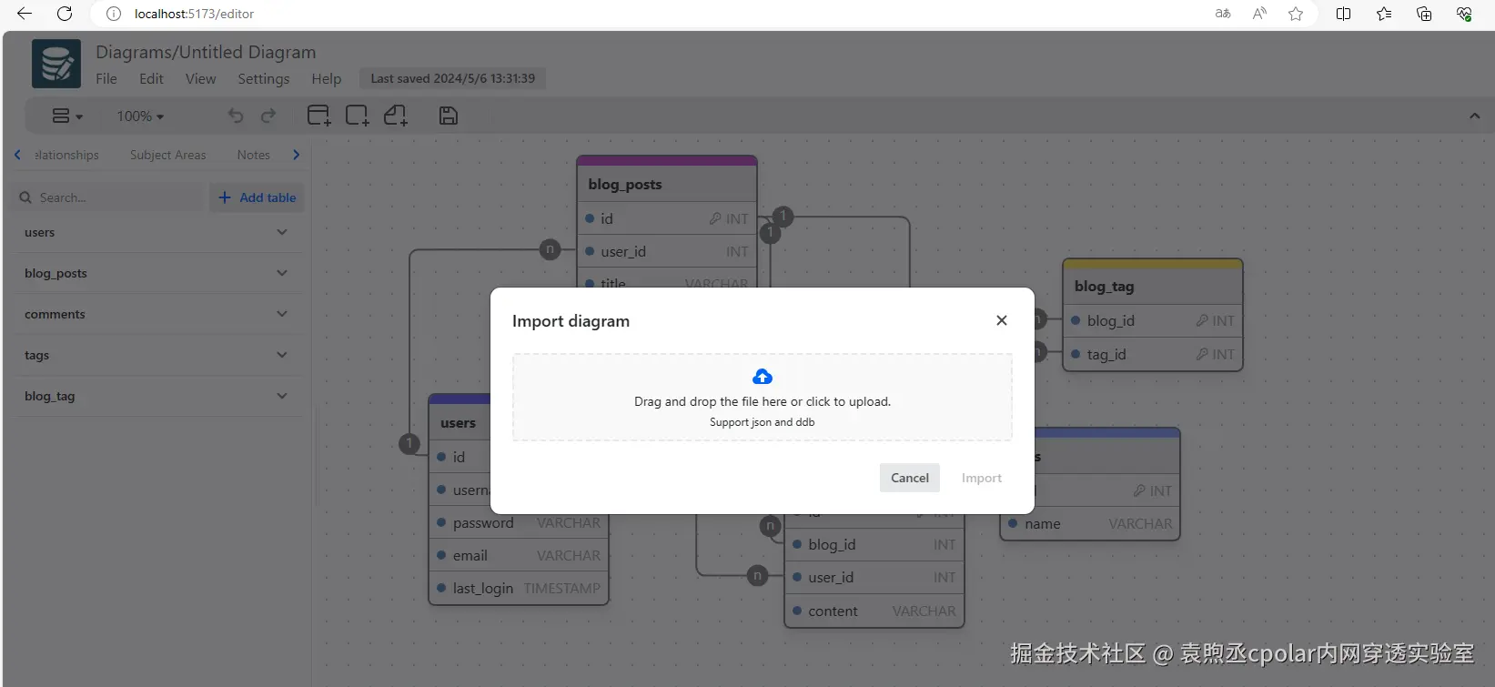Add a new table from toolbar
This screenshot has height=687, width=1495.
pyautogui.click(x=318, y=116)
